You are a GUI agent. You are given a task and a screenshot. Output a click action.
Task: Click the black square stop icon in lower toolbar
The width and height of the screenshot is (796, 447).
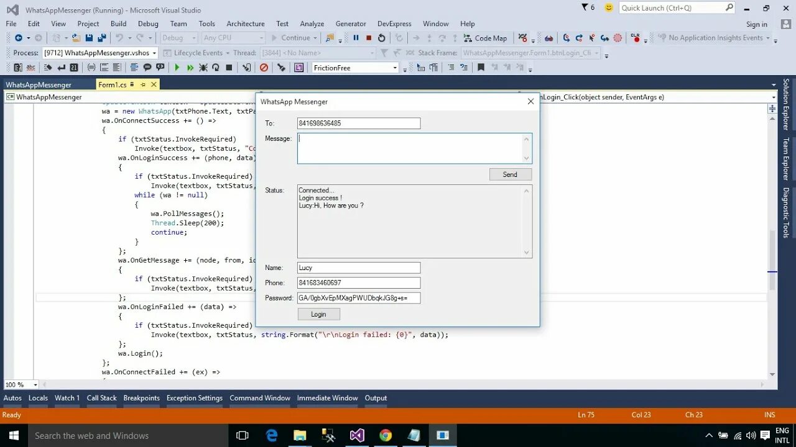(x=229, y=68)
